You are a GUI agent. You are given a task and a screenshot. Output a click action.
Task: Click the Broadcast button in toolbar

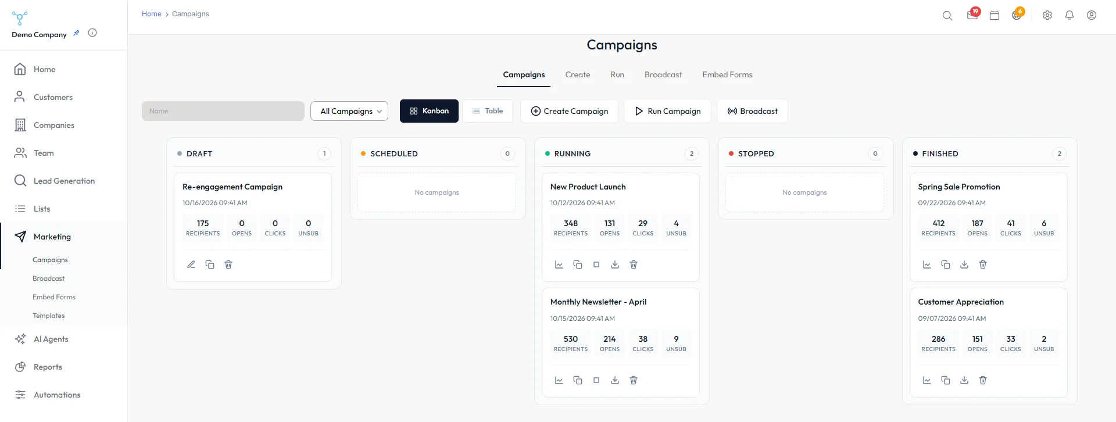pyautogui.click(x=752, y=111)
